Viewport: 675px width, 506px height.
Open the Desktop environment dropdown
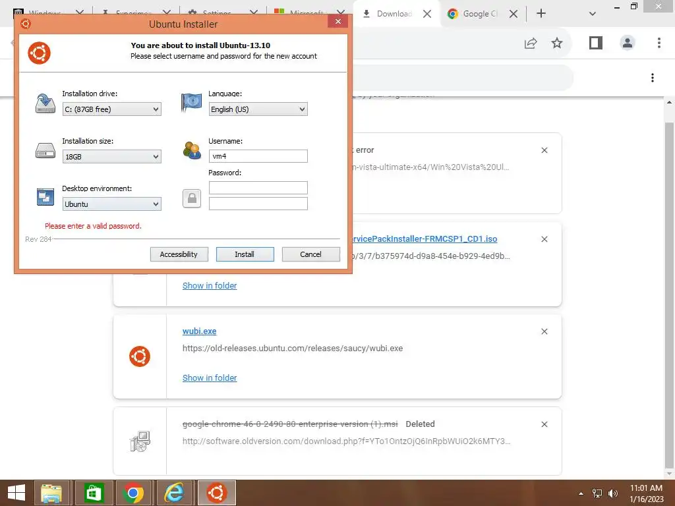pyautogui.click(x=111, y=204)
